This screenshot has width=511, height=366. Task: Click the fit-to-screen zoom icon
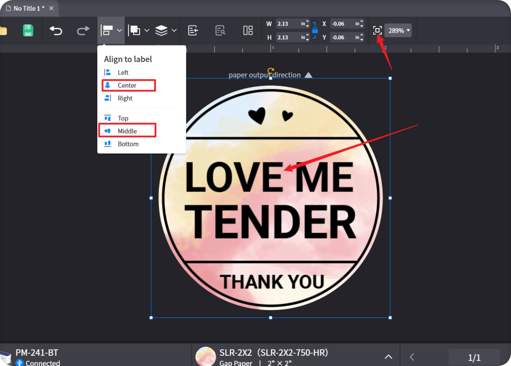coord(377,30)
